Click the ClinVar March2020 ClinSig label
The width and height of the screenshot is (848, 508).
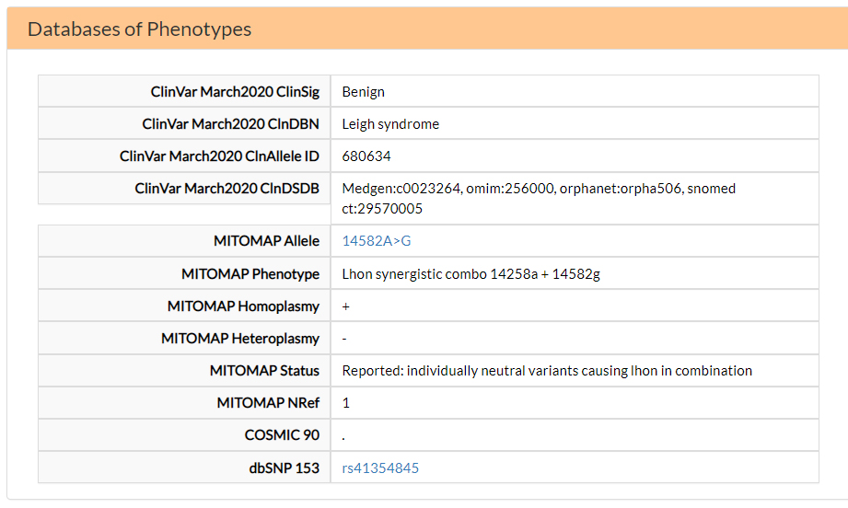pos(235,92)
